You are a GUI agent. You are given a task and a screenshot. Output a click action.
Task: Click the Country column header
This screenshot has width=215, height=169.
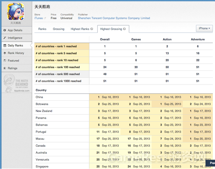point(41,90)
